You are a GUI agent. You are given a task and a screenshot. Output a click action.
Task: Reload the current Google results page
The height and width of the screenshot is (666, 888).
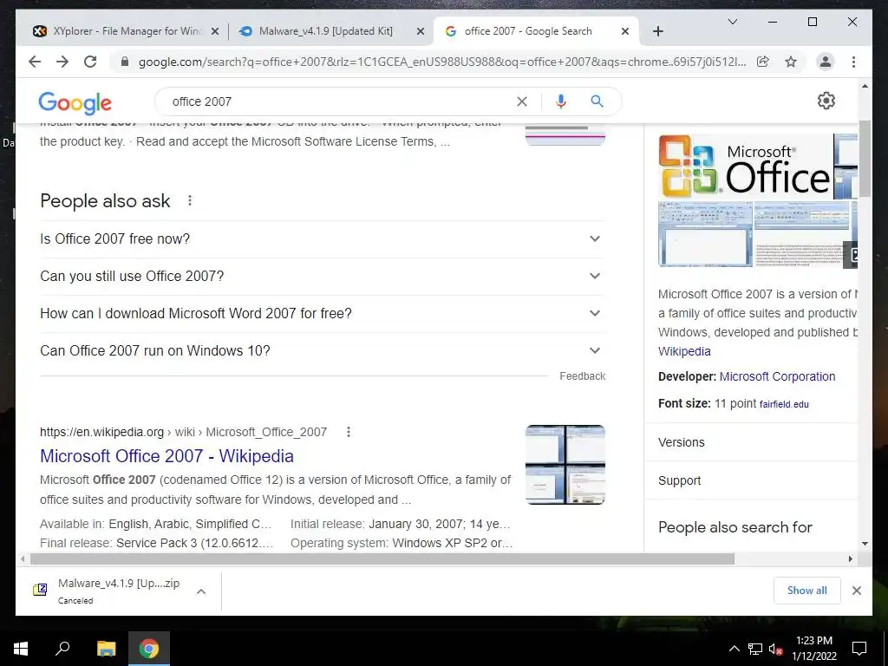pos(90,62)
